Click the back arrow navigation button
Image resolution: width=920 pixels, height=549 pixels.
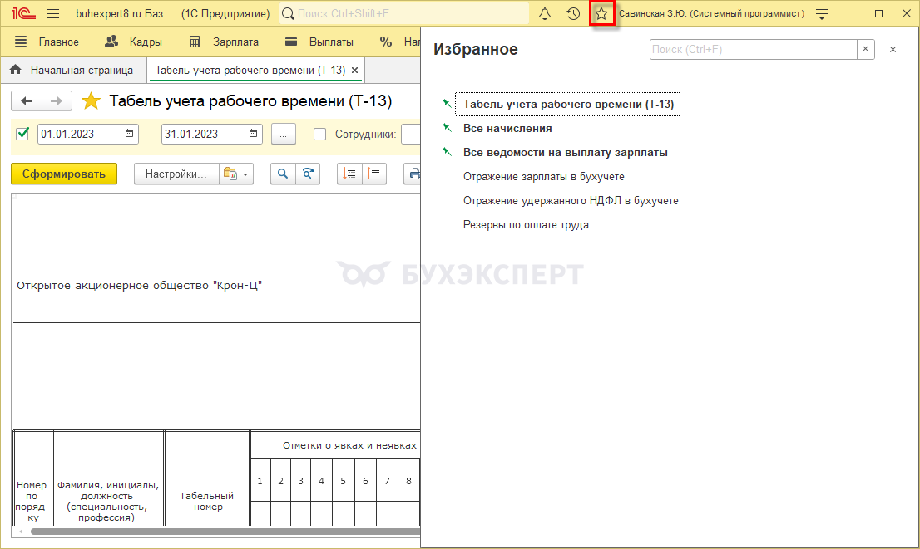[27, 101]
